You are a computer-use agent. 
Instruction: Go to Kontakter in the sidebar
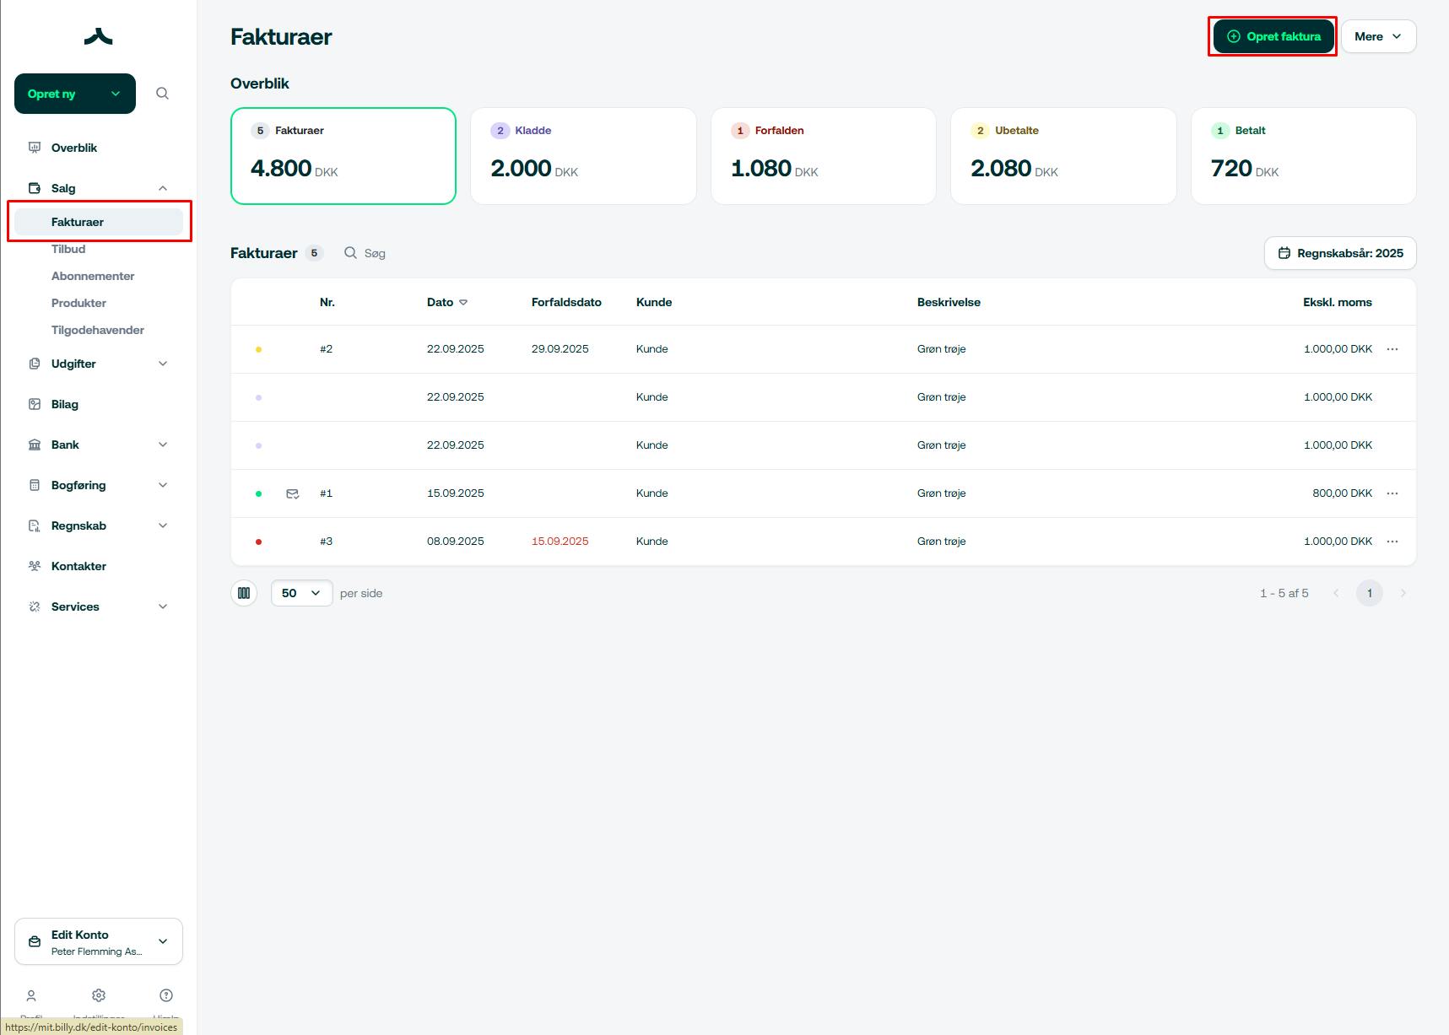tap(78, 566)
